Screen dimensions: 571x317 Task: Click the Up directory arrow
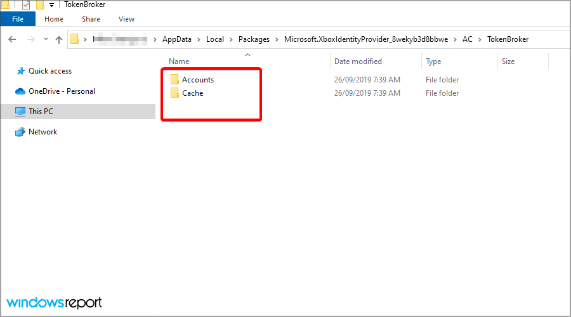coord(59,39)
